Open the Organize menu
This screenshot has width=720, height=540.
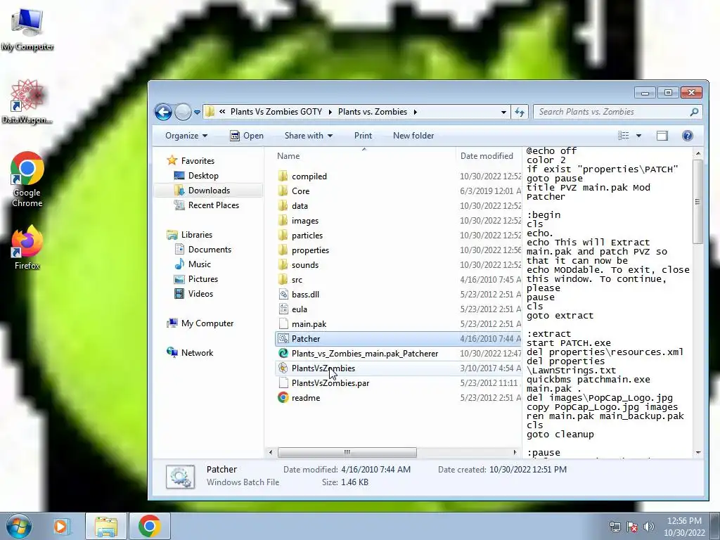(186, 136)
